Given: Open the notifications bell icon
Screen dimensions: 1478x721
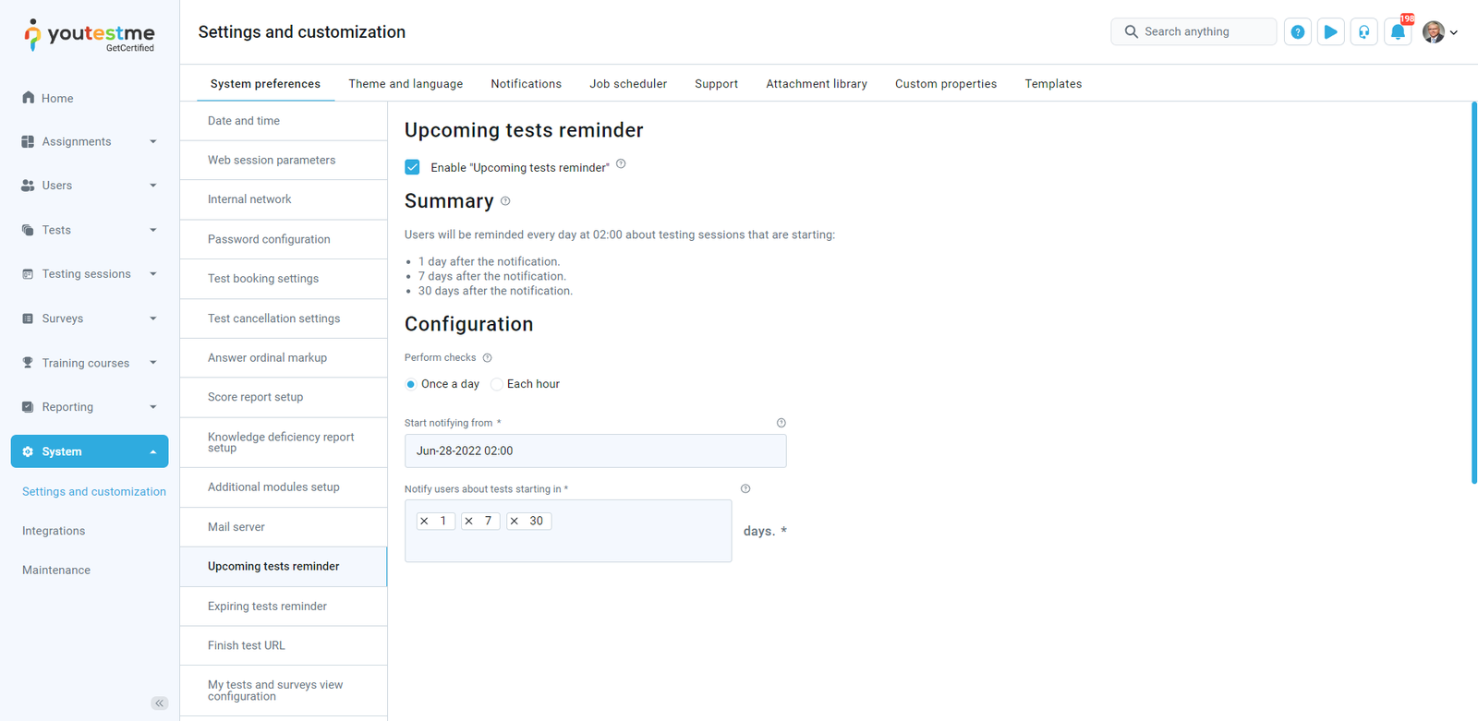Looking at the screenshot, I should pos(1398,32).
